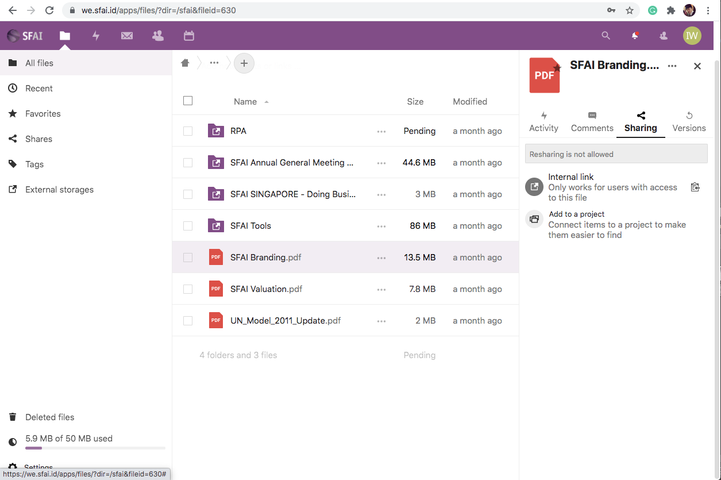The height and width of the screenshot is (480, 721).
Task: Open the breadcrumb ellipsis menu
Action: (x=214, y=63)
